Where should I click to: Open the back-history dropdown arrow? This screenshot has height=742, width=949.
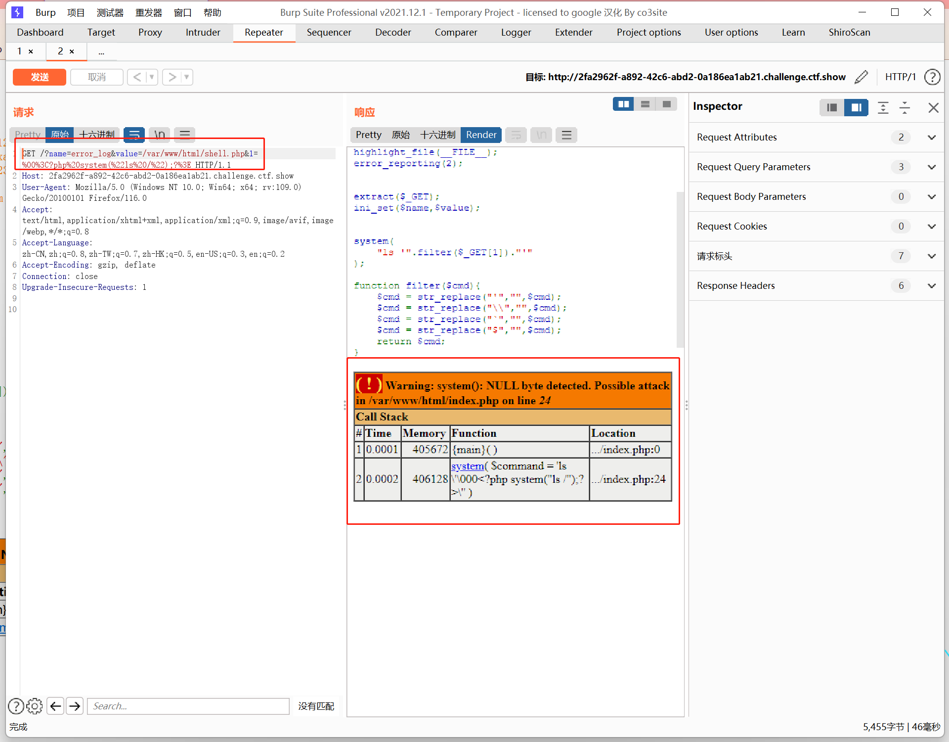(x=152, y=77)
